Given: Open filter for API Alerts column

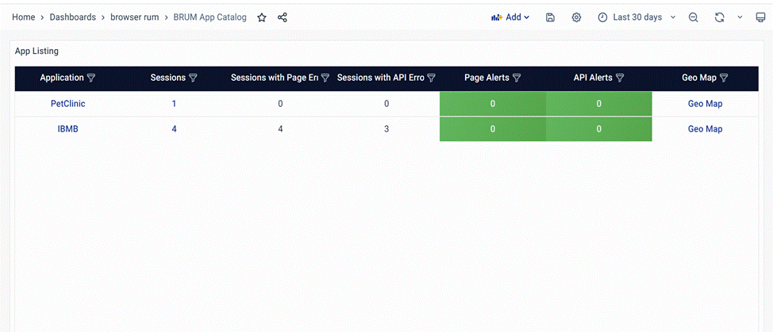Looking at the screenshot, I should point(620,78).
